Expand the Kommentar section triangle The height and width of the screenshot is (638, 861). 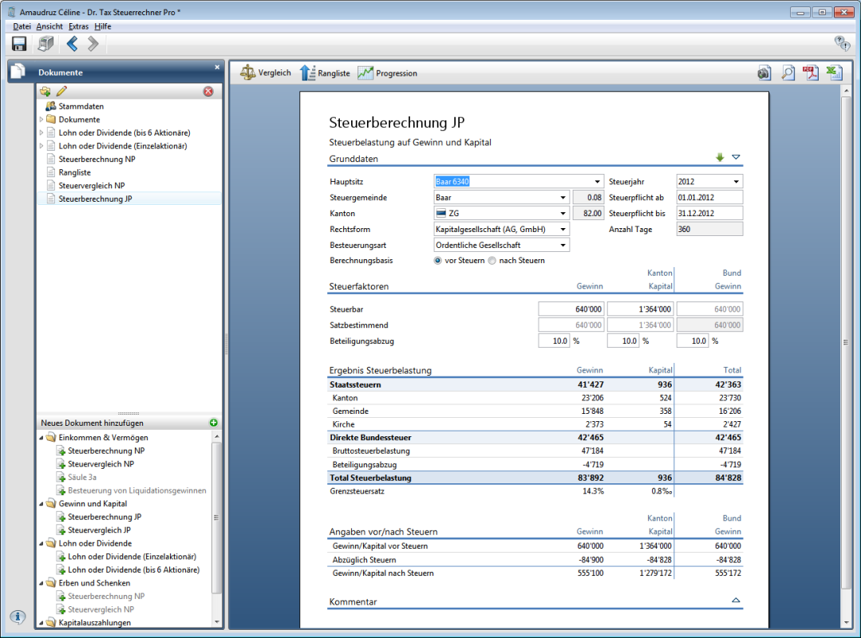(736, 601)
